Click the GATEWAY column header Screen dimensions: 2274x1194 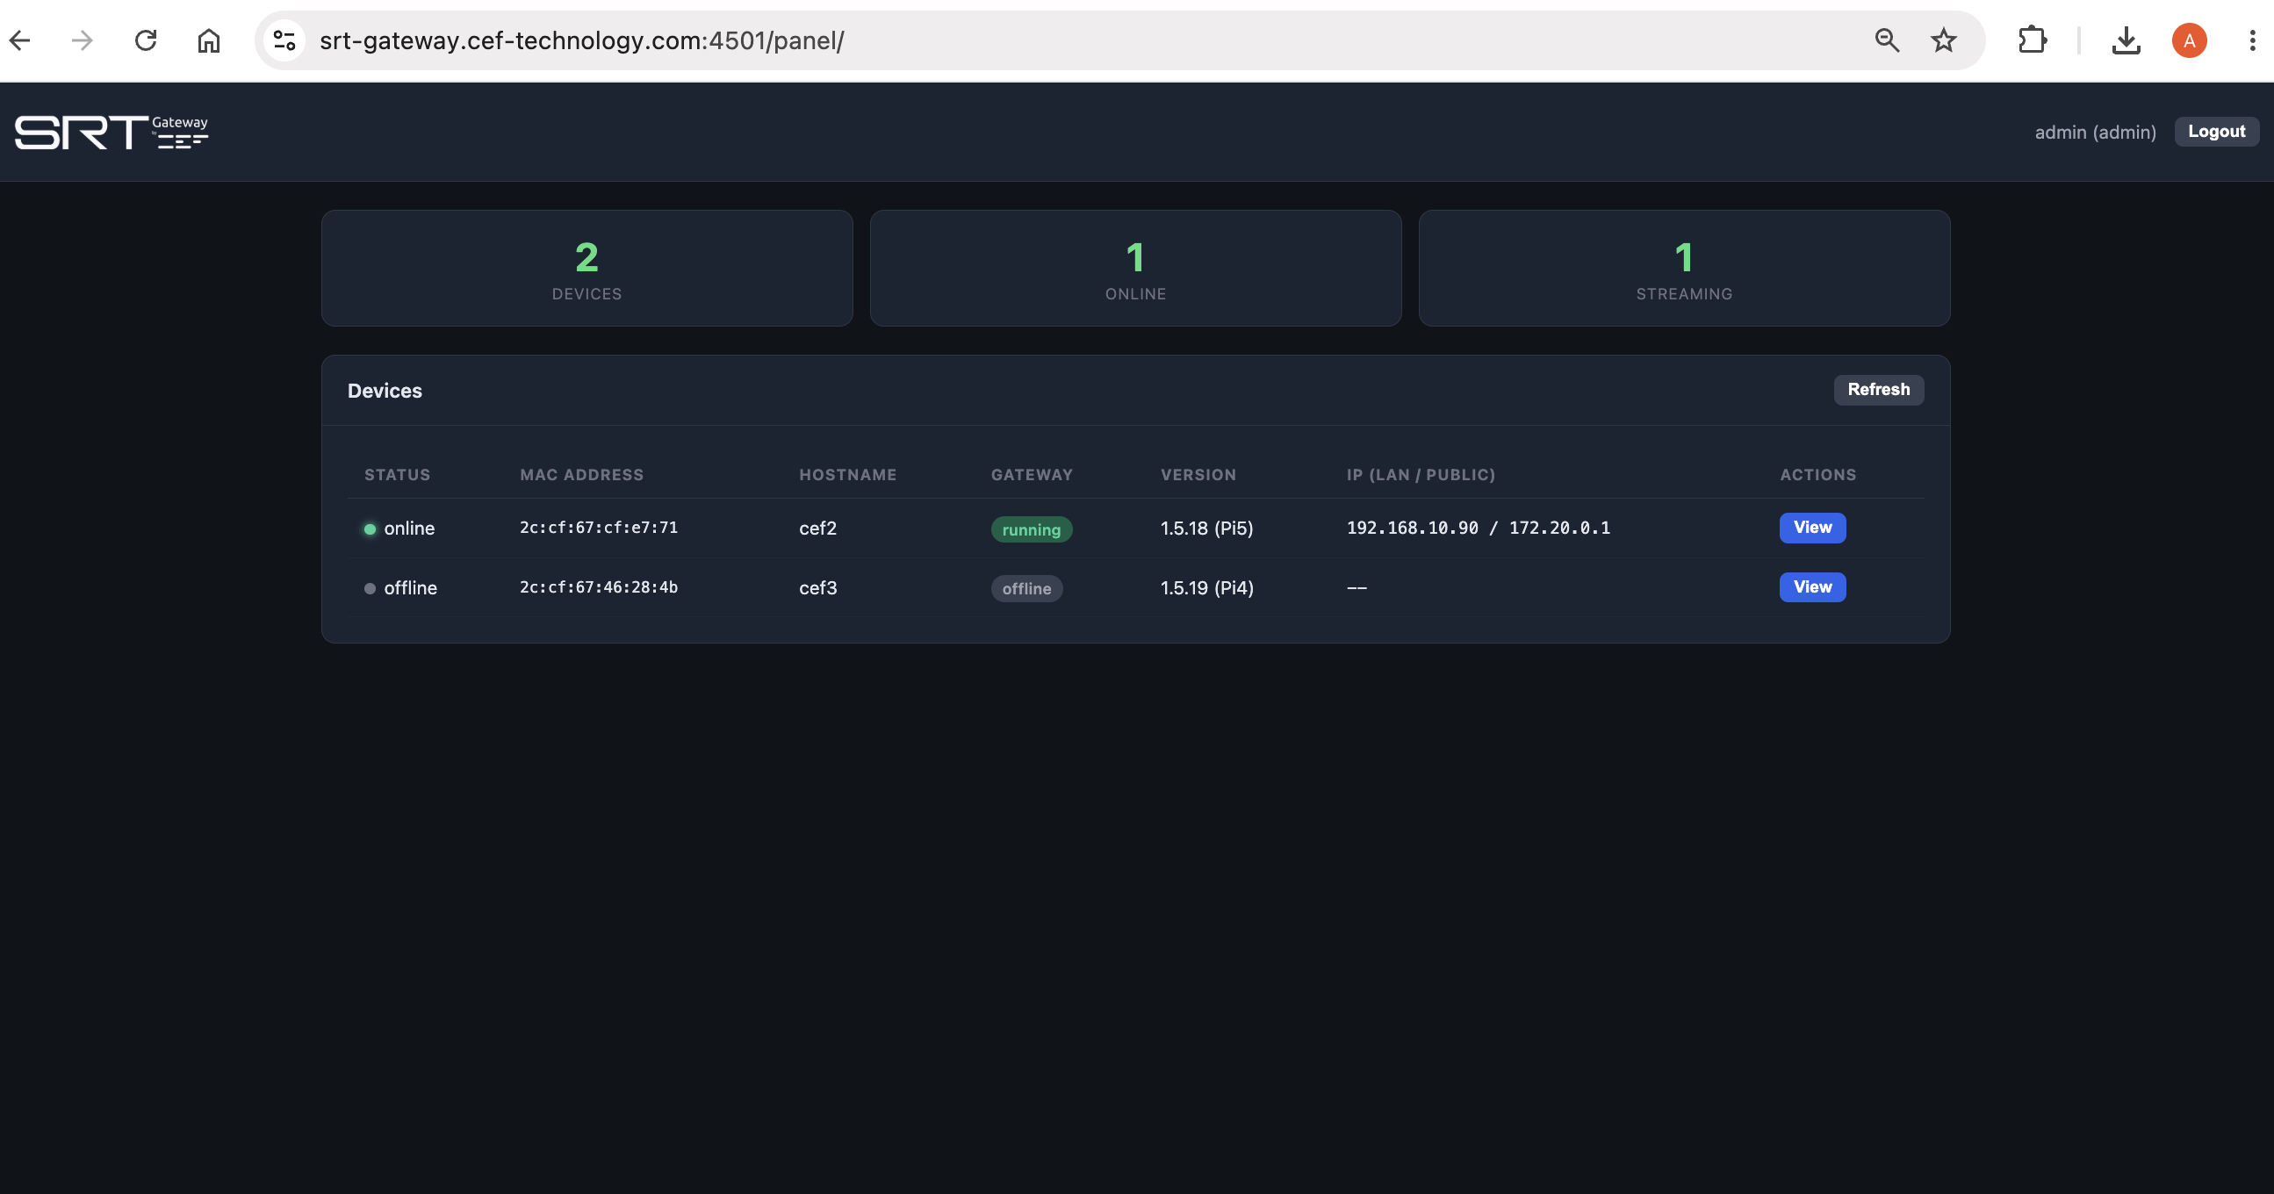point(1032,475)
